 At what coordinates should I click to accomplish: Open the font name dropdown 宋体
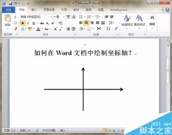36,17
